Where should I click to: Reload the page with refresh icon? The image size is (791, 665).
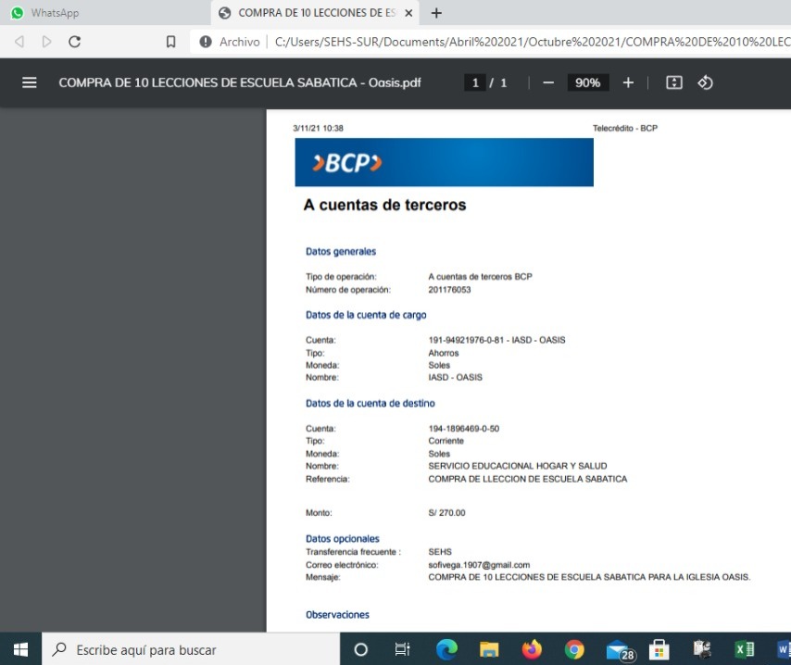pyautogui.click(x=75, y=42)
